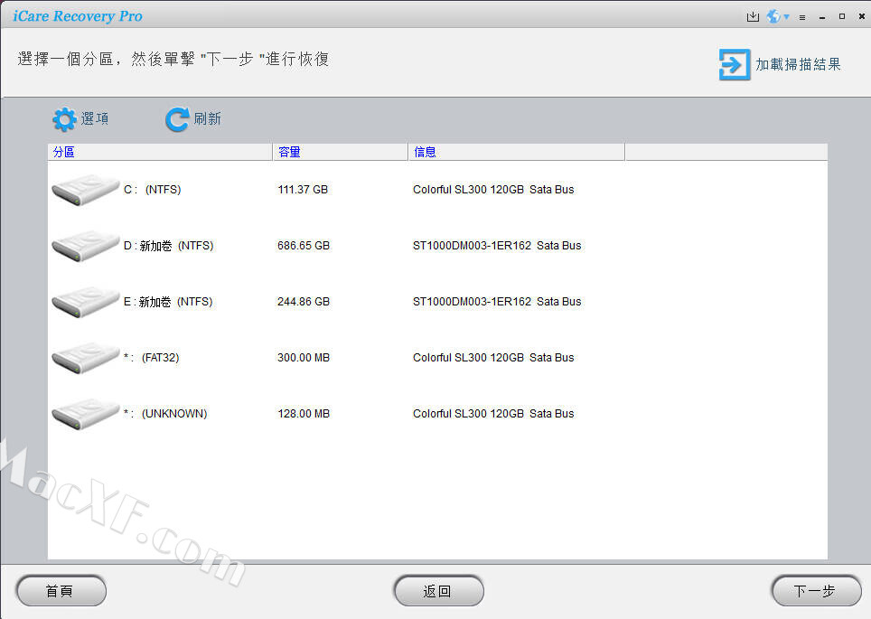The height and width of the screenshot is (619, 871).
Task: Select the UNKNOWN partition drive icon
Action: point(85,414)
